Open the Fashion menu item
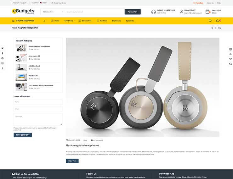 click(102, 21)
